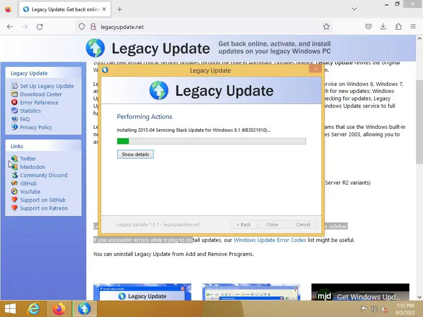This screenshot has width=423, height=317.
Task: Reload the current page in Firefox
Action: 40,27
